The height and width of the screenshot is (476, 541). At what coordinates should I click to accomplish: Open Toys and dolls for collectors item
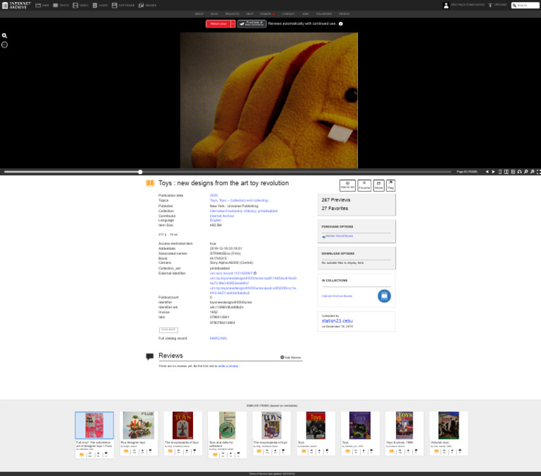[227, 434]
